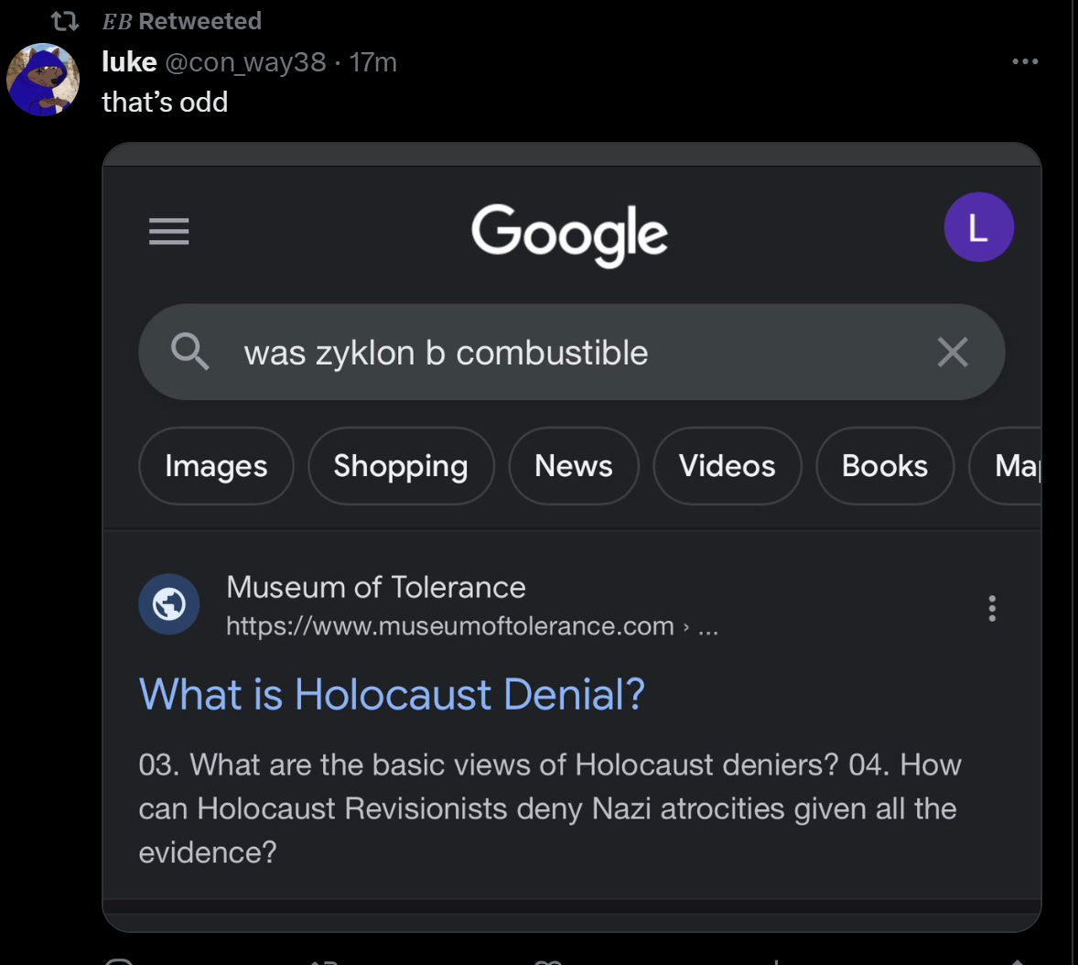Select the Videos filter tab
The width and height of the screenshot is (1078, 965).
(x=728, y=466)
